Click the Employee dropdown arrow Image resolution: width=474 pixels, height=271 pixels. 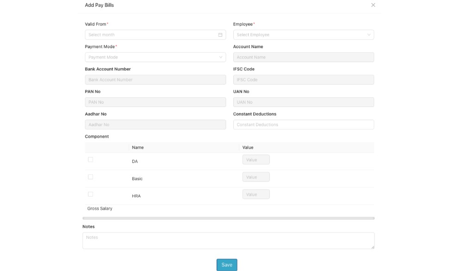point(368,34)
